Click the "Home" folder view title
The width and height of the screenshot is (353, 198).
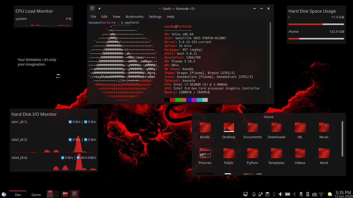(269, 117)
